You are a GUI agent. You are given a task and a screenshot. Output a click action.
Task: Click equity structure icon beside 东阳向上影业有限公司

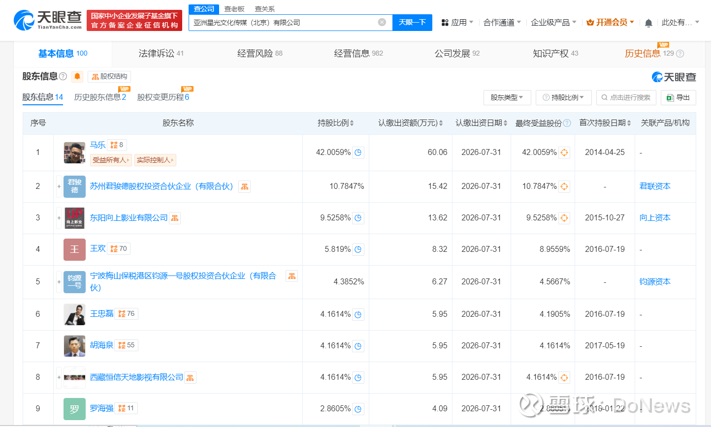click(175, 218)
